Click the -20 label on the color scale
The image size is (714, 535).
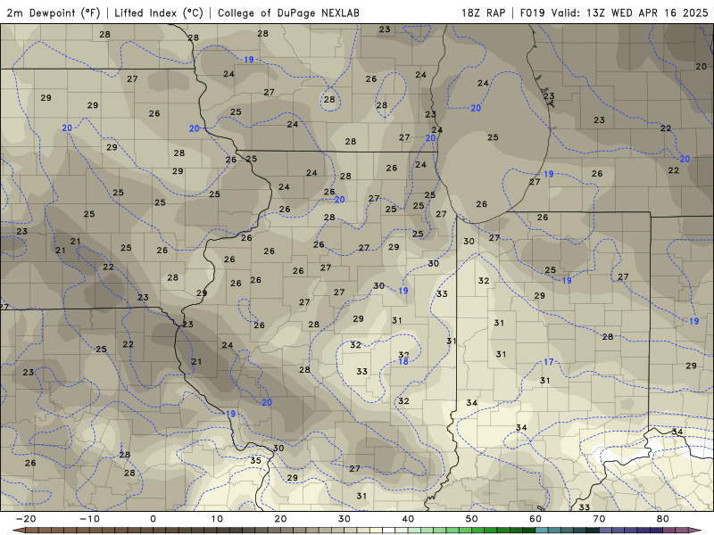tap(26, 519)
